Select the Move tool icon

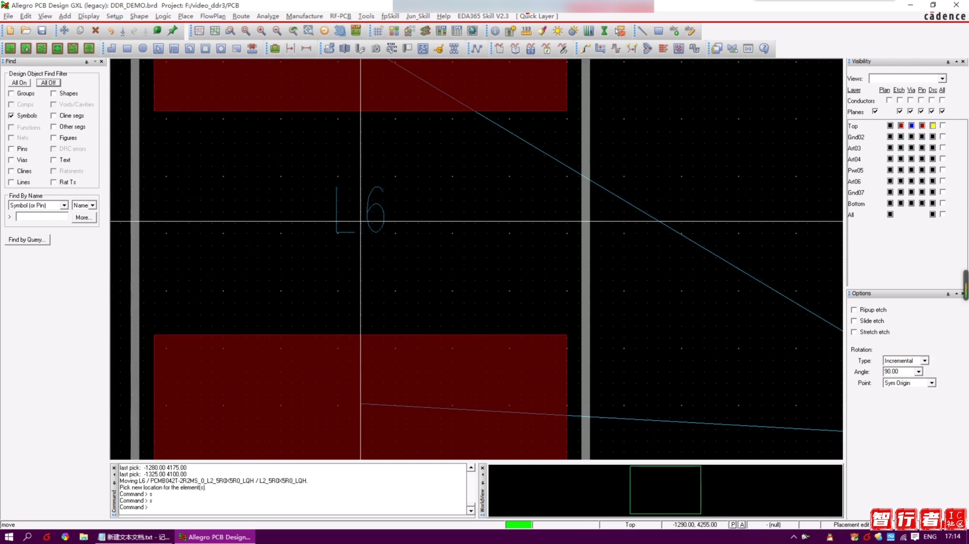tap(64, 31)
